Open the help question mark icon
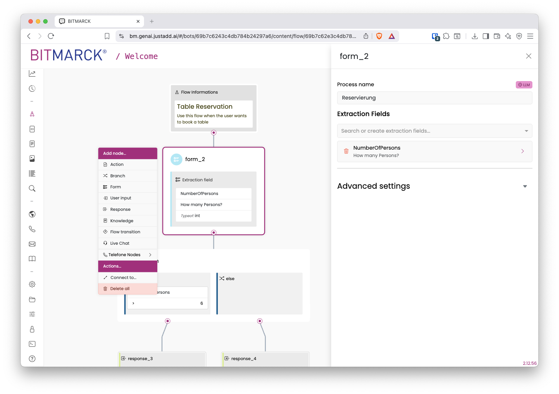This screenshot has width=559, height=394. 32,359
